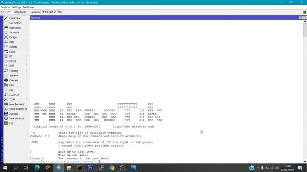Open the Interfaces list
The width and height of the screenshot is (307, 172).
click(x=15, y=28)
